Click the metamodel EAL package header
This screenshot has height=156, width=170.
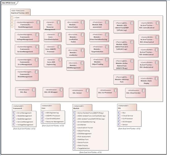click(x=127, y=107)
